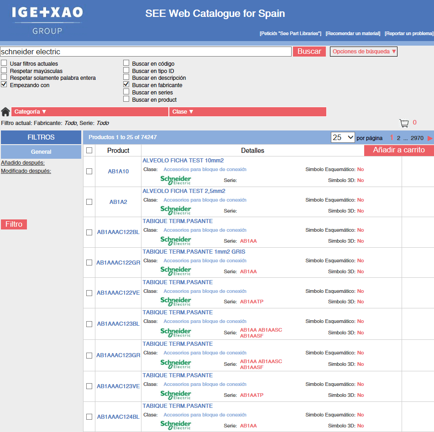
Task: Go to page 2 of results
Action: 398,138
